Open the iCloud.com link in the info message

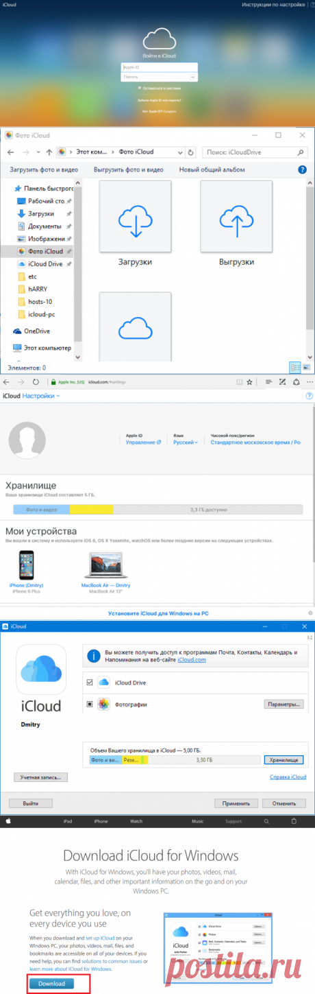coord(192,659)
